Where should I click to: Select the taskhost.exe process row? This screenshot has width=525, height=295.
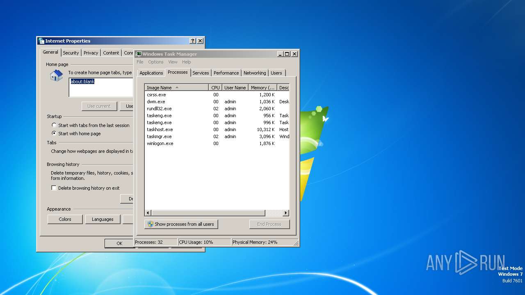click(217, 129)
